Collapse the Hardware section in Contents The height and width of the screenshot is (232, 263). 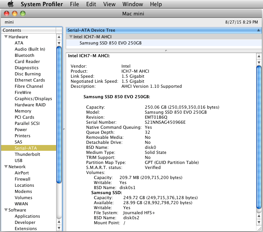coord(6,37)
